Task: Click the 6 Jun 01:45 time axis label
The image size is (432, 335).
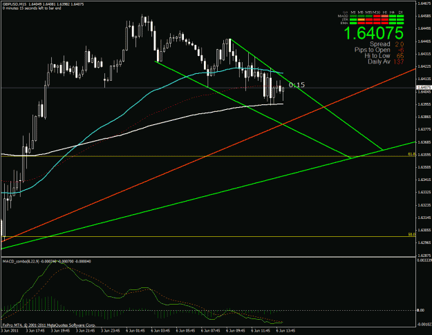Action: click(x=135, y=331)
